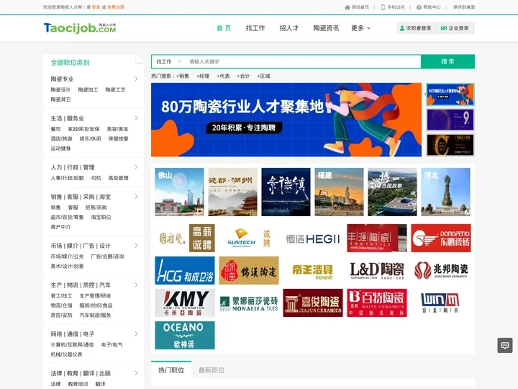Screen dimensions: 518x389
Task: Switch to the 最新职位 tab
Action: (x=212, y=370)
